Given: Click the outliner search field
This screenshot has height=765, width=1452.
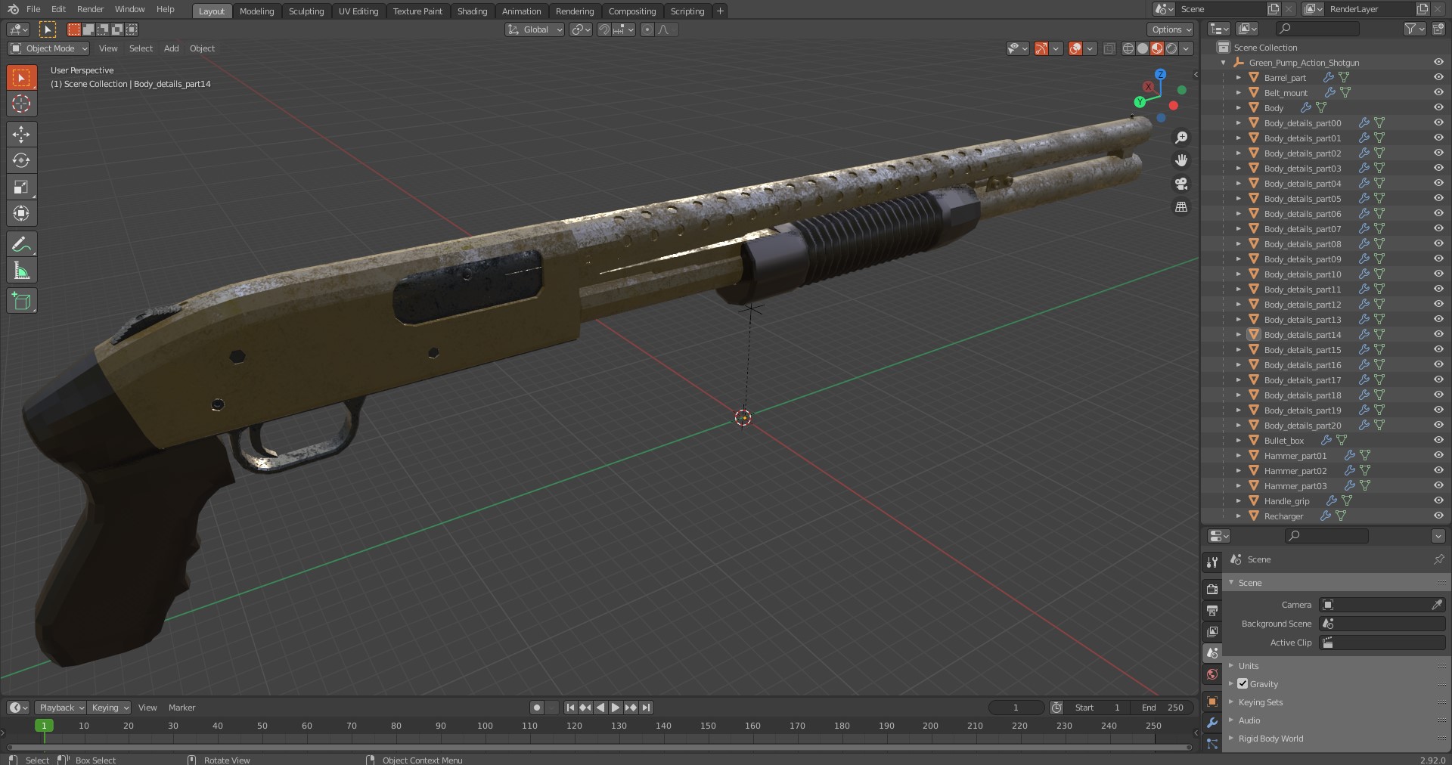Looking at the screenshot, I should pos(1317,29).
